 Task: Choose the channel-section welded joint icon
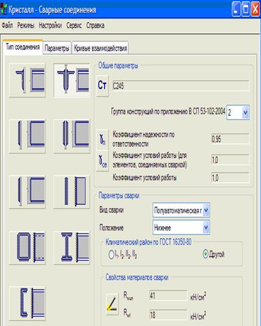[28, 303]
